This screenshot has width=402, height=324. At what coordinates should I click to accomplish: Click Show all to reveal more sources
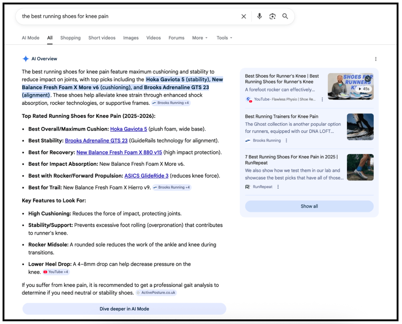point(309,206)
